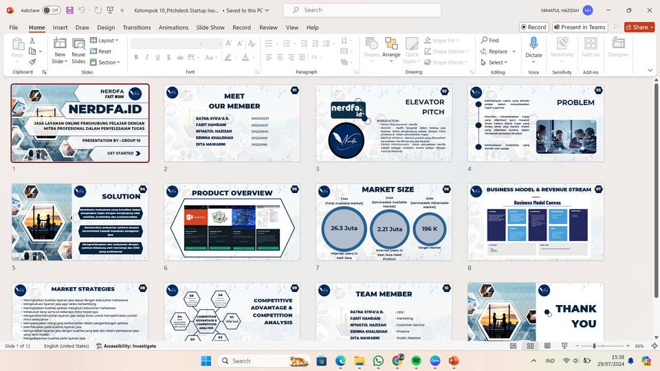
Task: Expand the Select dropdown in Editing
Action: (494, 63)
